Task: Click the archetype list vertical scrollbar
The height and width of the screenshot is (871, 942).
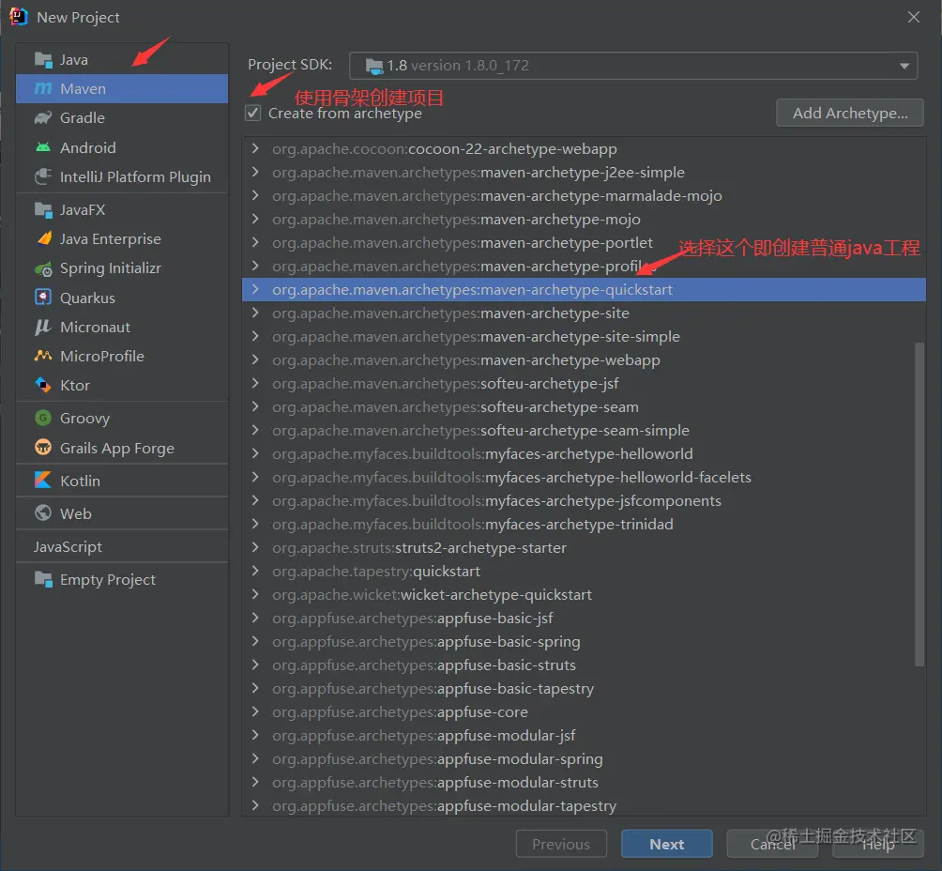Action: click(x=919, y=505)
